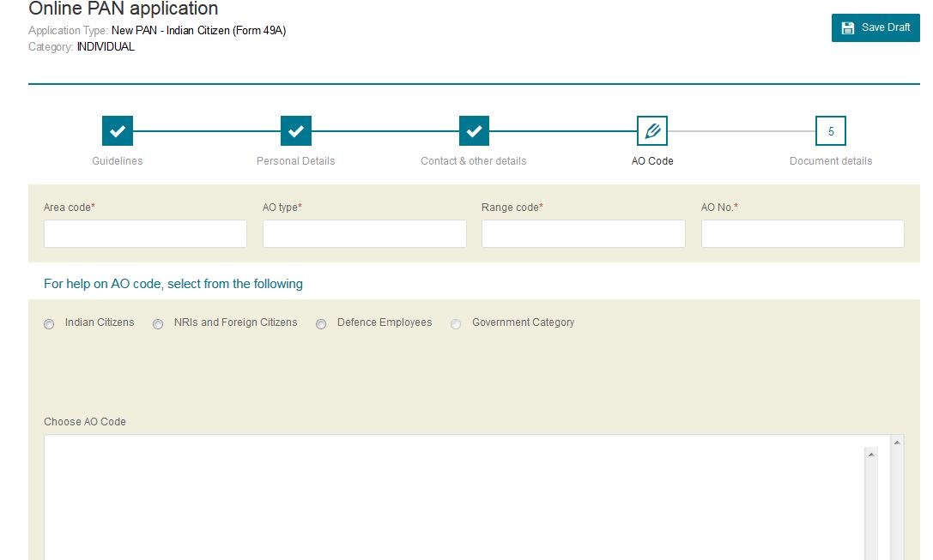Image resolution: width=933 pixels, height=560 pixels.
Task: Click the outer scrollbar up arrow
Action: tap(898, 442)
